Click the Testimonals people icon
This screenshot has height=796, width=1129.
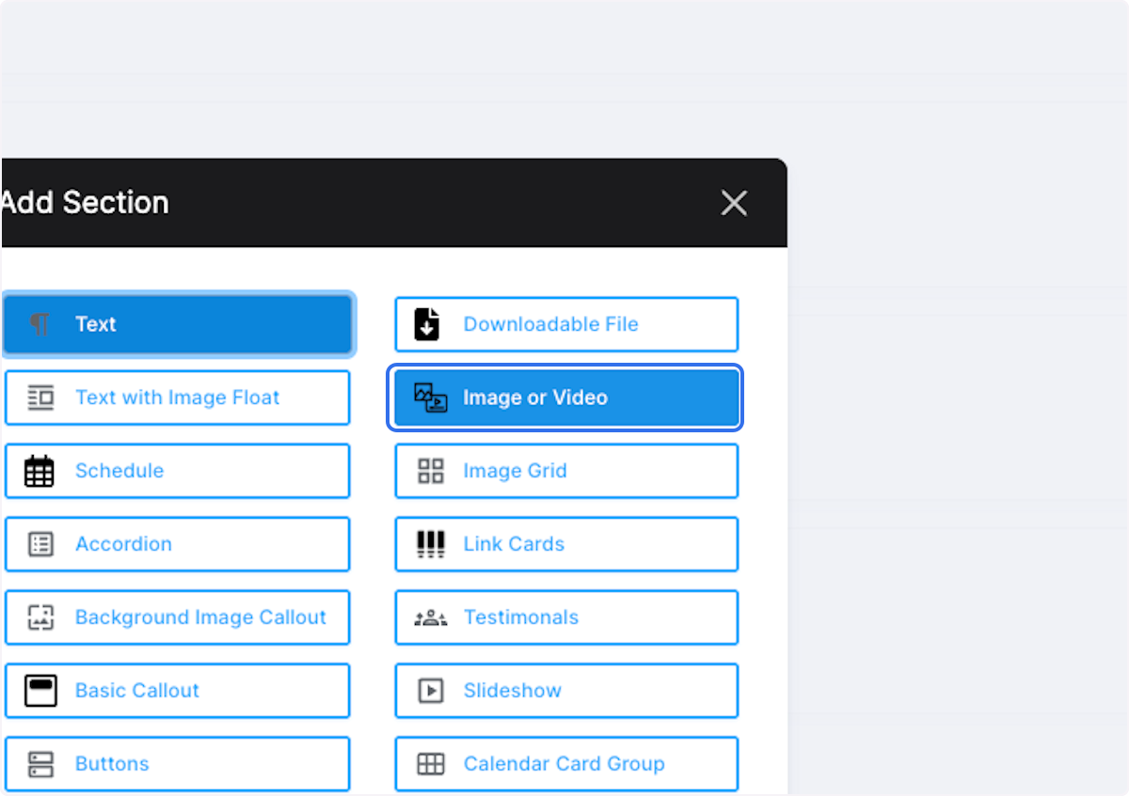[x=430, y=617]
